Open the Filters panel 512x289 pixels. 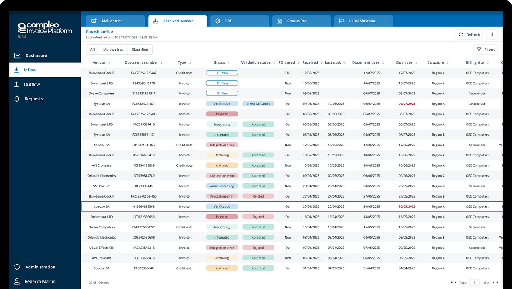[485, 50]
